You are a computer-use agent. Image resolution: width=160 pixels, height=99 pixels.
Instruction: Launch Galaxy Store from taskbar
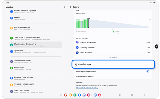pos(100,95)
